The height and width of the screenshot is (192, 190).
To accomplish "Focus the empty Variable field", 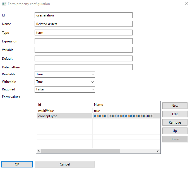I will pos(83,50).
